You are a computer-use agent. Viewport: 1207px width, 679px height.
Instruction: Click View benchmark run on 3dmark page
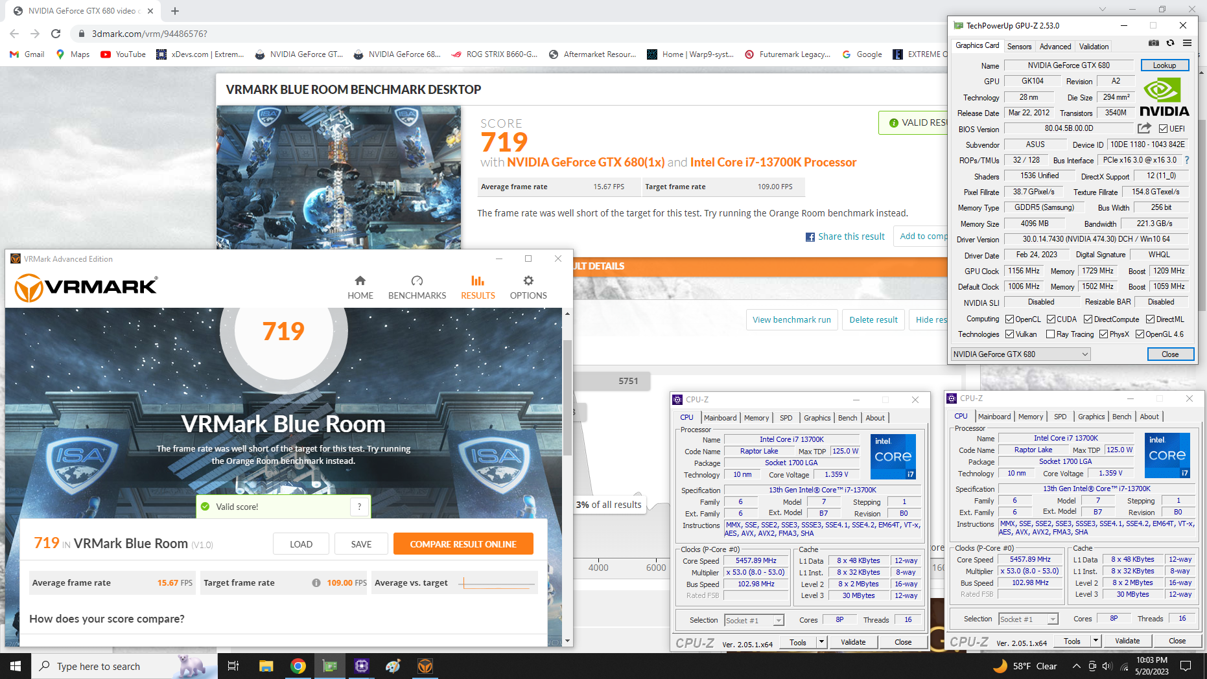[791, 319]
